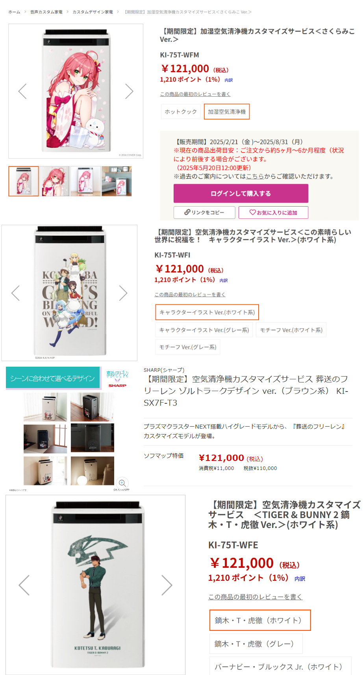Select 鏑木・T・虎徹（グレー） variant

coord(256,644)
